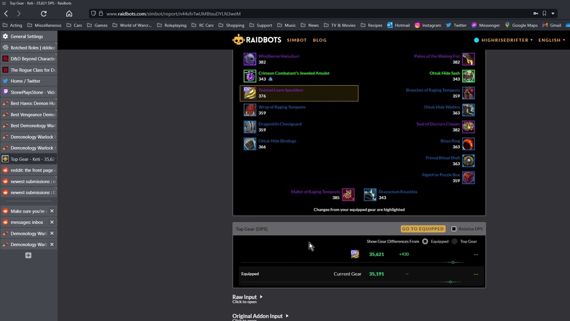Image resolution: width=570 pixels, height=321 pixels.
Task: Open the Roleplaying bookmarks folder
Action: [171, 25]
